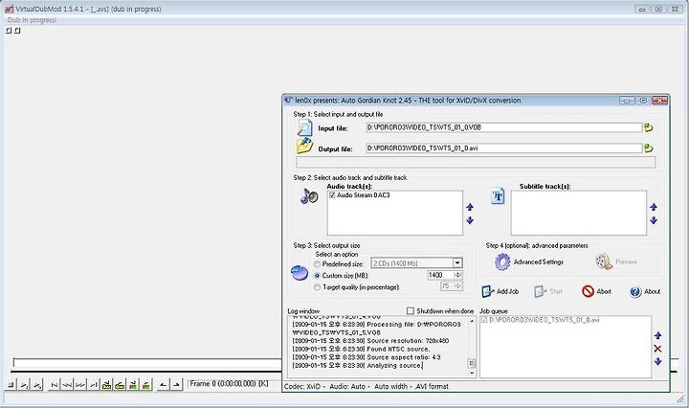Viewport: 689px width, 408px height.
Task: Delete queued job with red X
Action: coord(657,349)
